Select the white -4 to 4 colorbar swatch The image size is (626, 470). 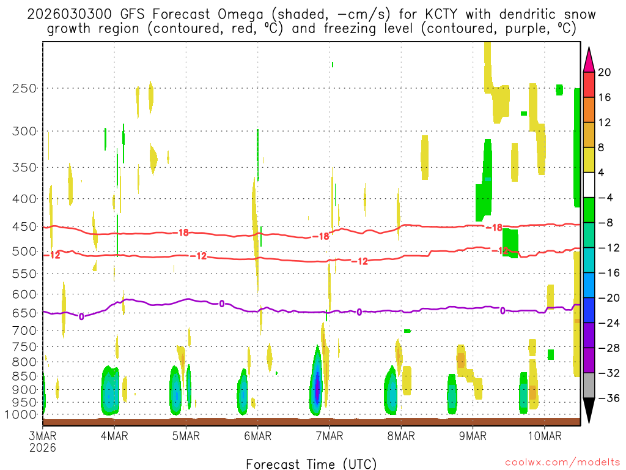coord(589,185)
